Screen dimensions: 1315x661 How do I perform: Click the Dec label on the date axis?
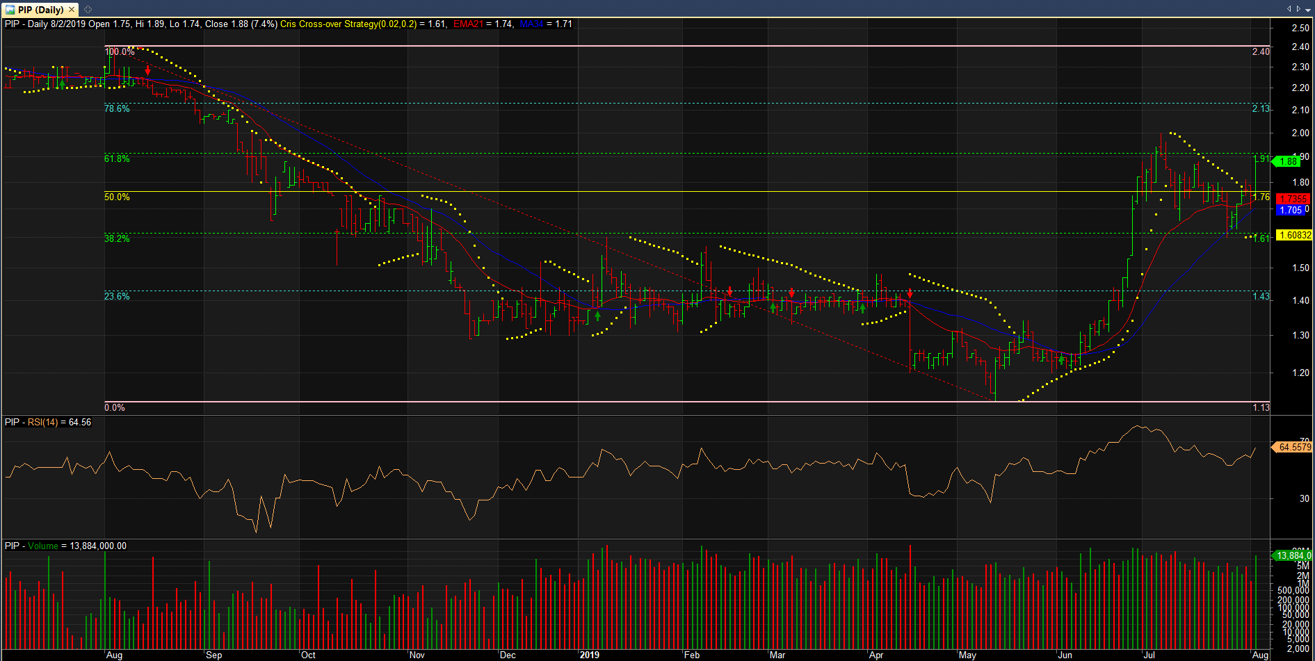[508, 655]
